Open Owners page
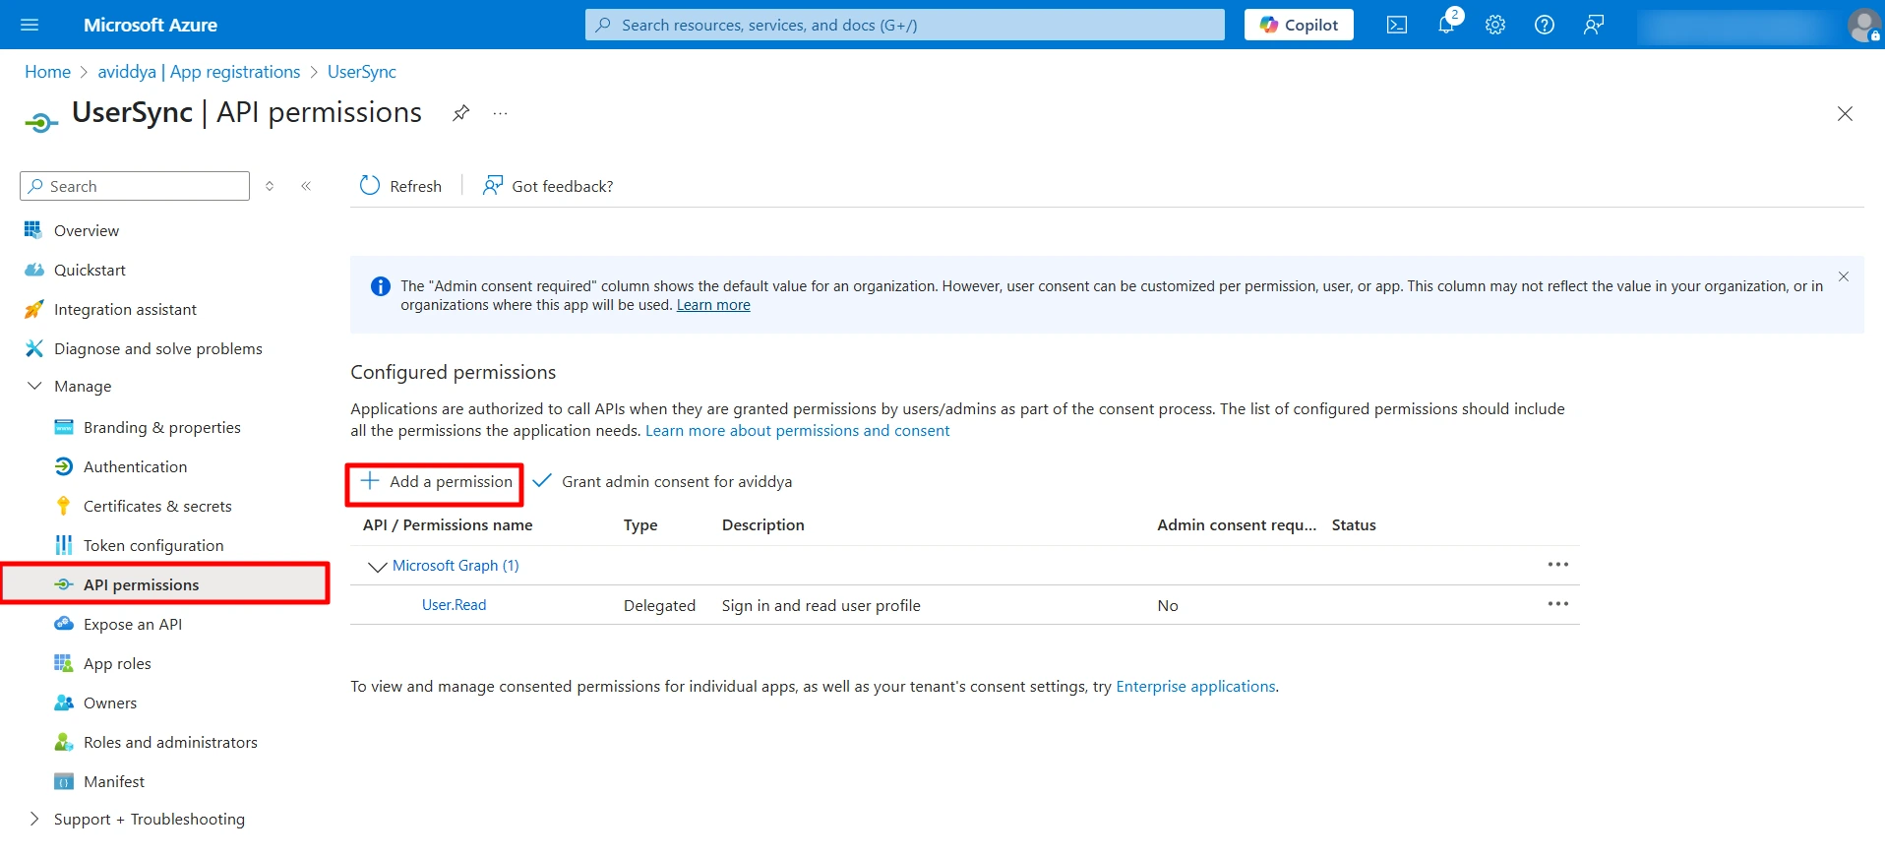This screenshot has width=1885, height=856. tap(110, 703)
